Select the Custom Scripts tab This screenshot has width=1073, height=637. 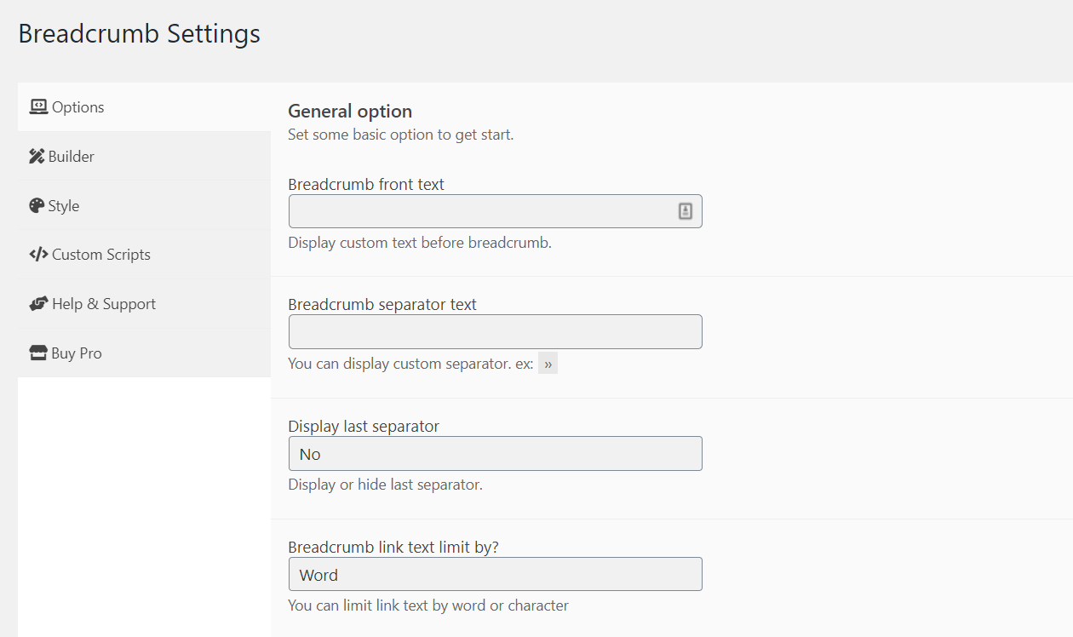tap(101, 255)
